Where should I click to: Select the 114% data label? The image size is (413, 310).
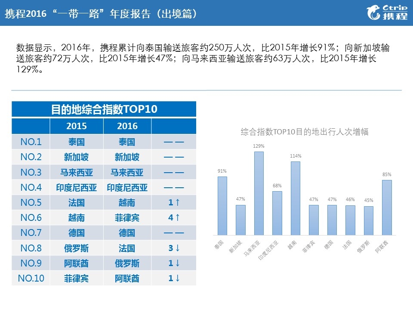(x=296, y=156)
